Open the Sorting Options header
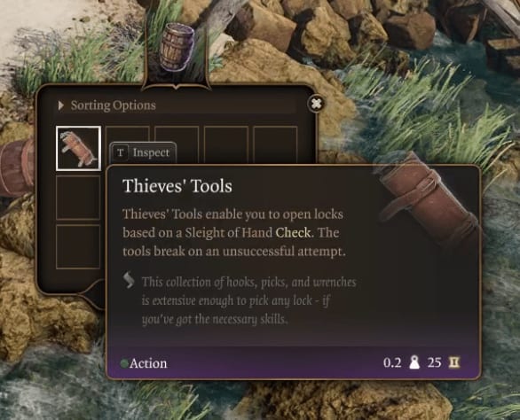Screen dimensions: 520x420 tap(177, 105)
